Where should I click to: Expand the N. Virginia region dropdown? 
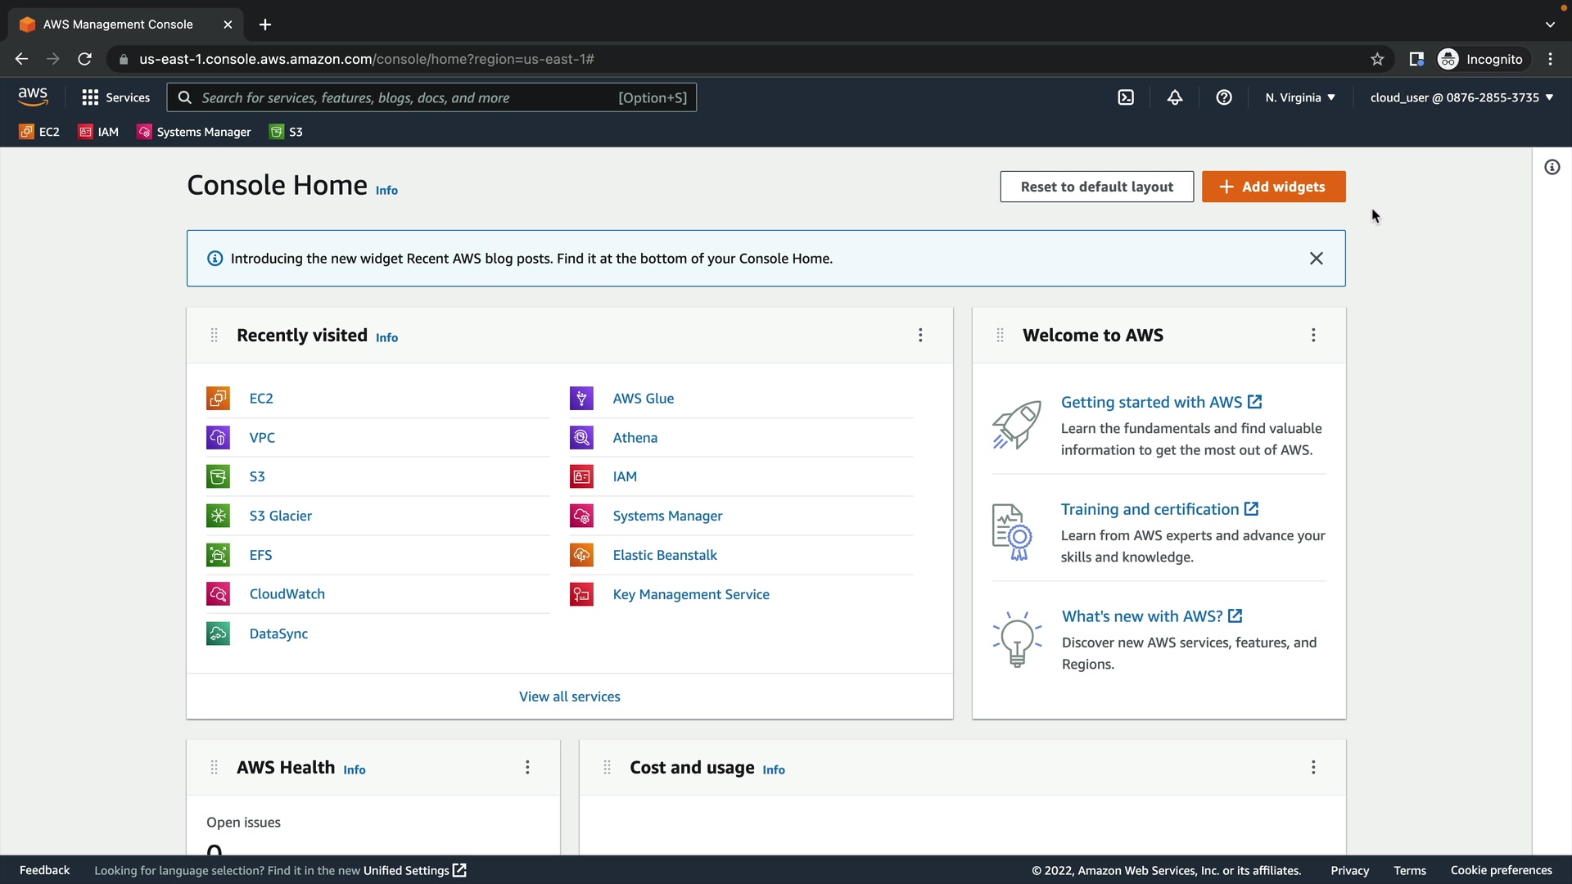pos(1299,97)
